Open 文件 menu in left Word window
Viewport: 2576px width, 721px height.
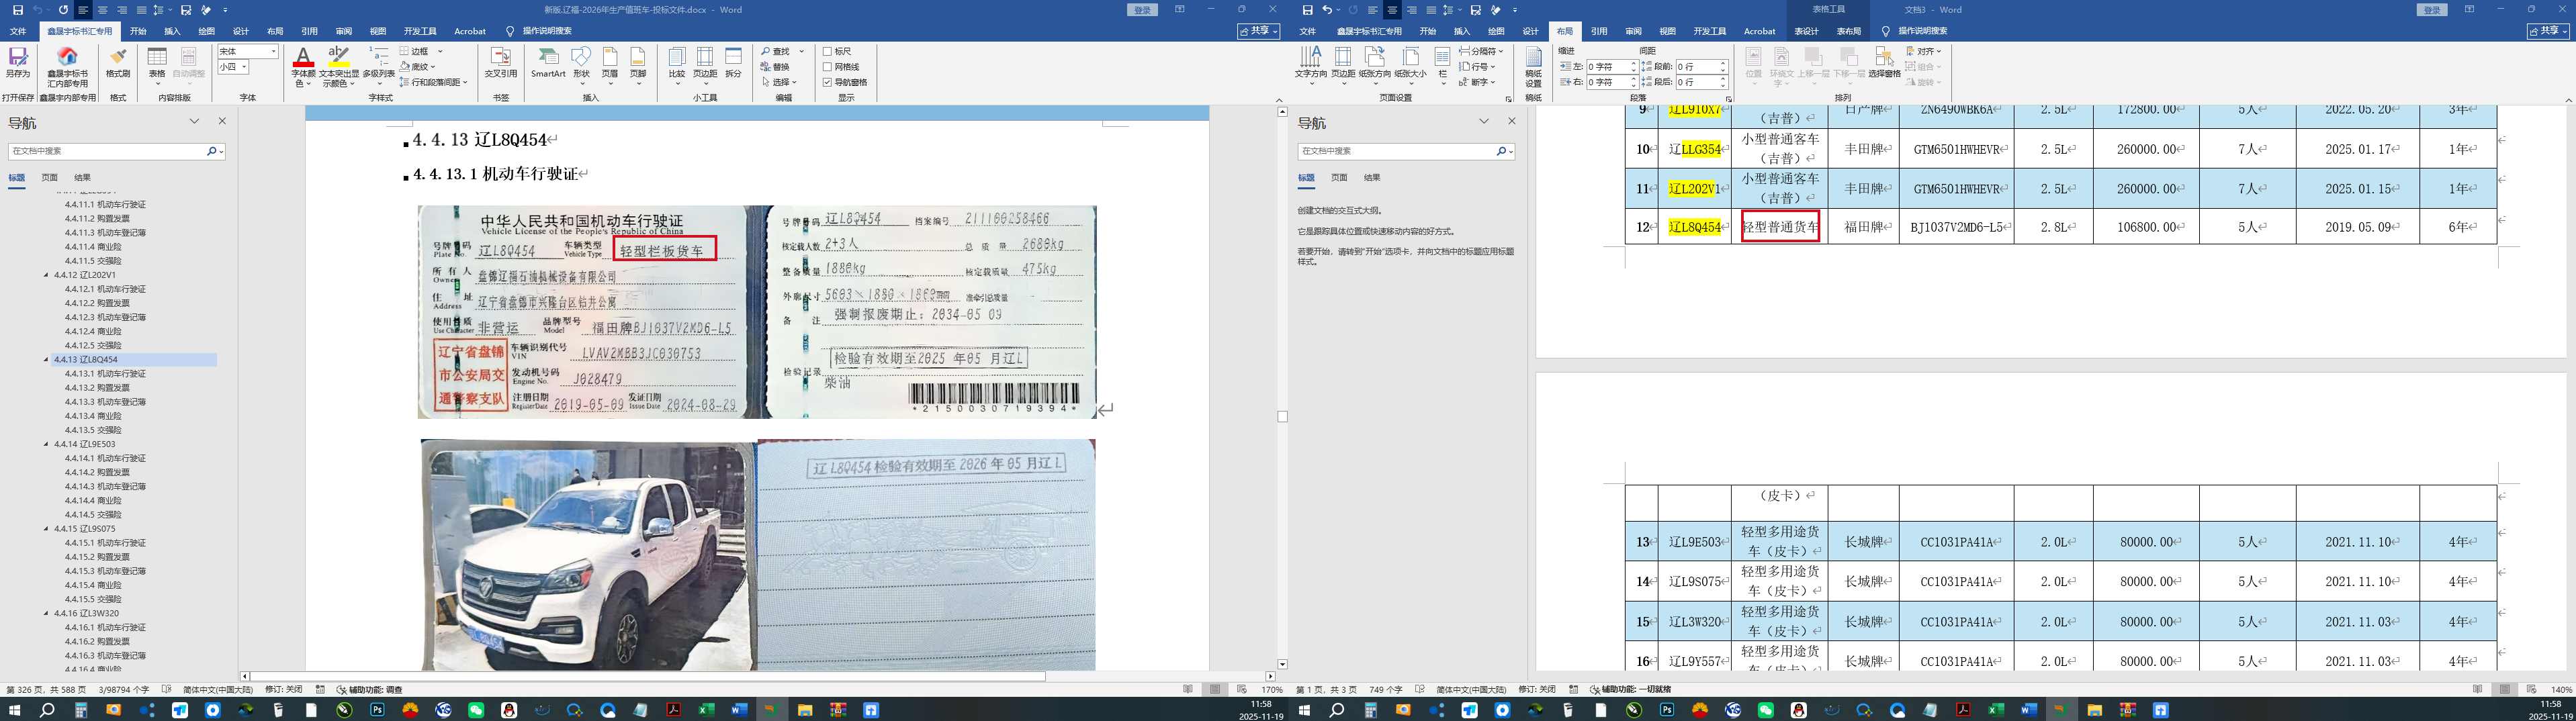18,31
